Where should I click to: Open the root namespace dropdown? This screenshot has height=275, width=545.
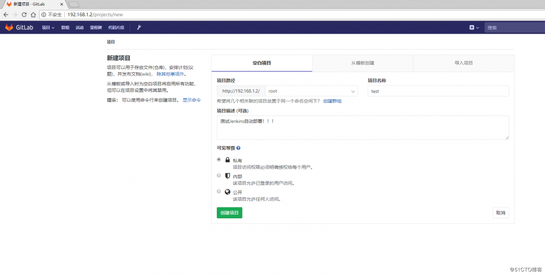point(311,91)
